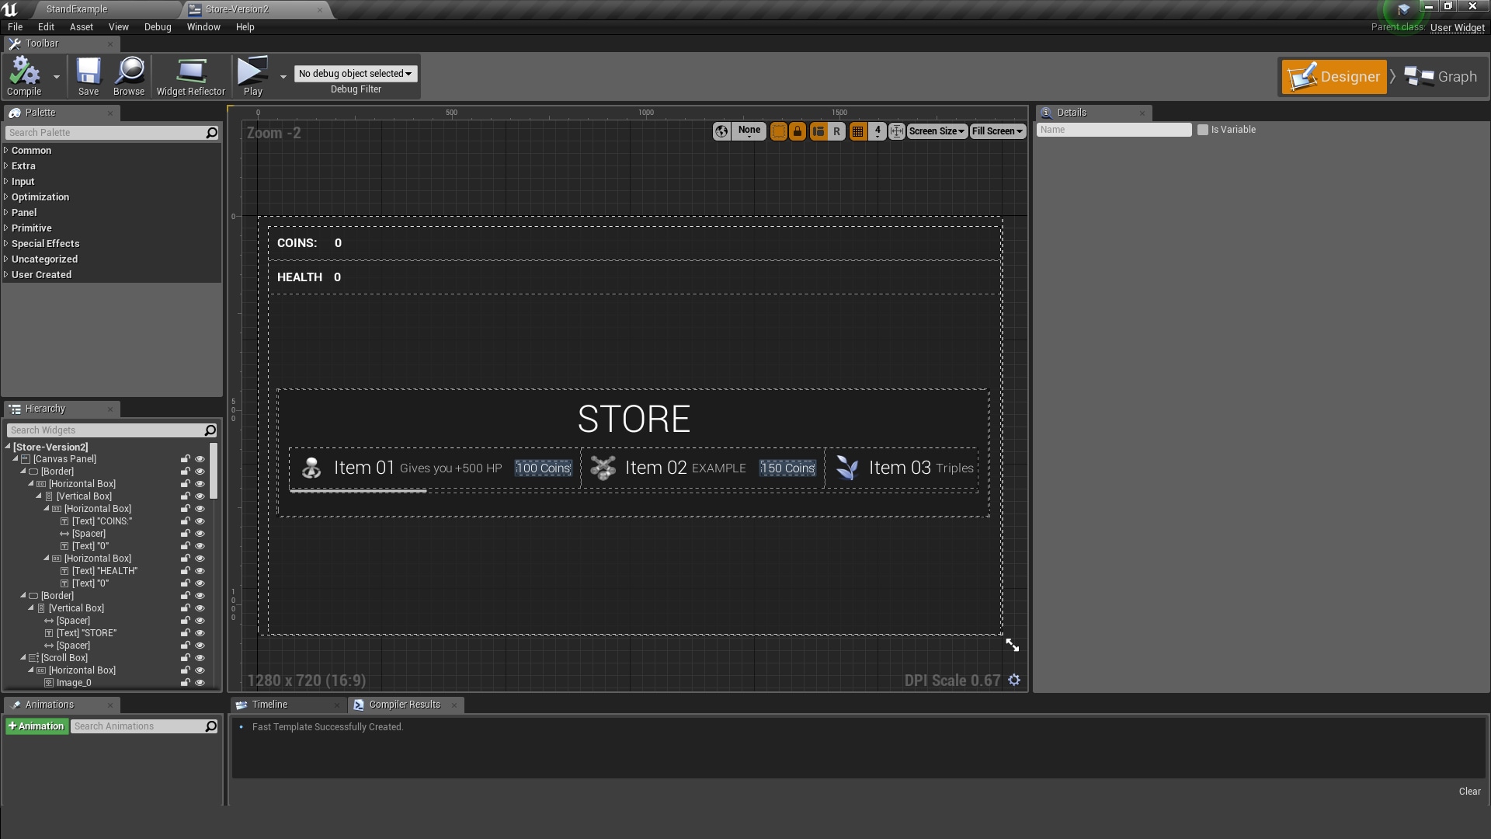Hide the Canvas Panel using eye icon
The width and height of the screenshot is (1491, 839).
point(200,459)
